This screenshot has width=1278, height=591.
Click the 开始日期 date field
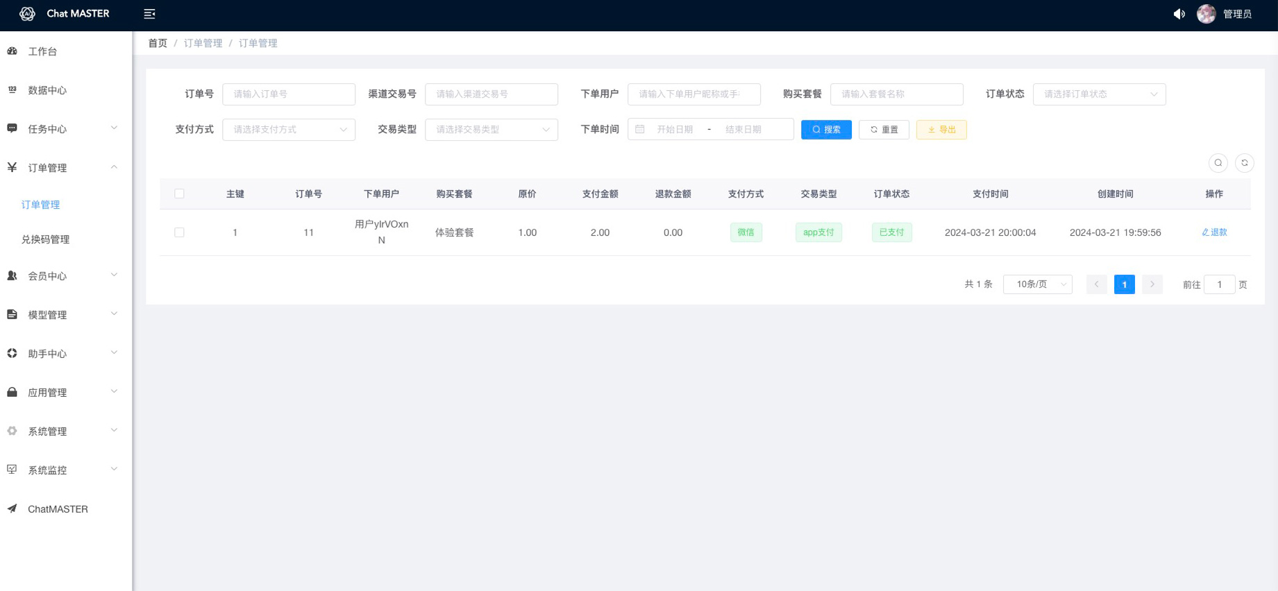(x=675, y=130)
